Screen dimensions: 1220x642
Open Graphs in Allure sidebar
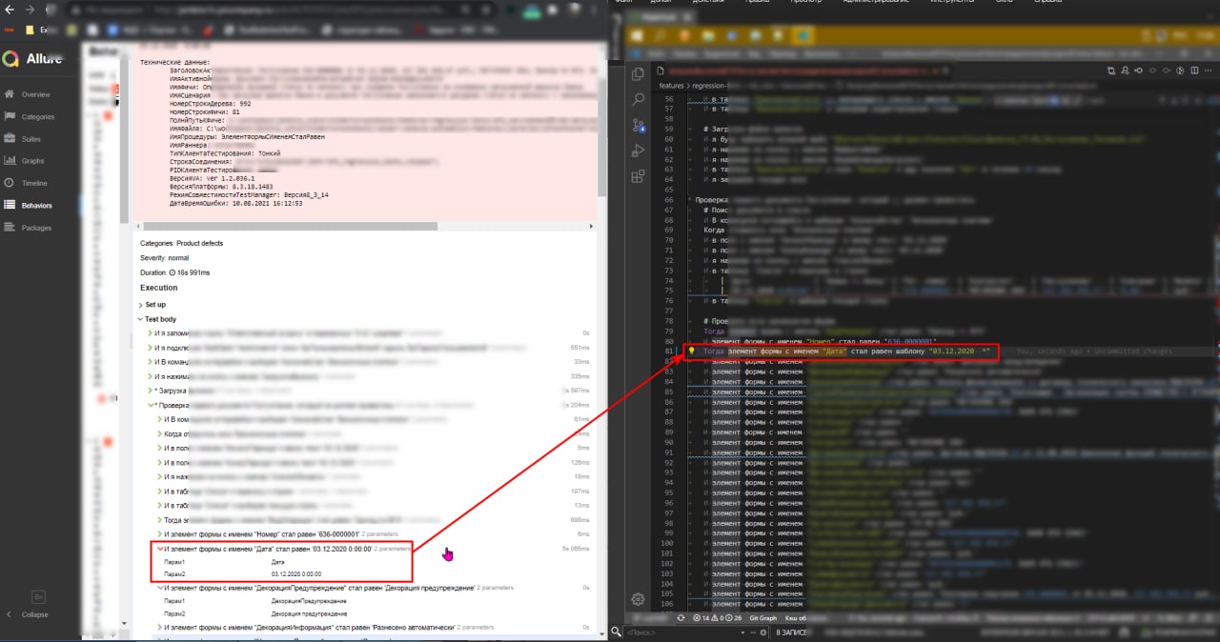point(32,161)
